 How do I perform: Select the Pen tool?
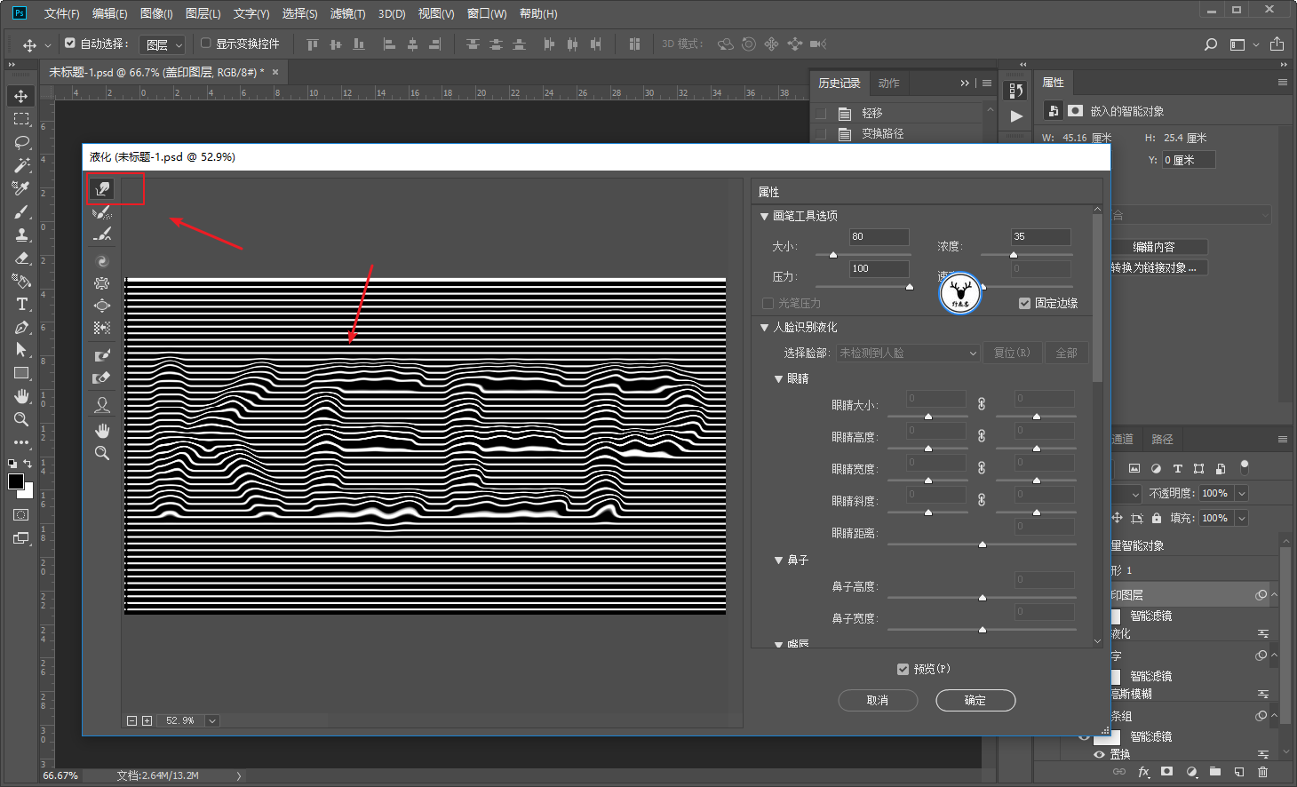[21, 327]
